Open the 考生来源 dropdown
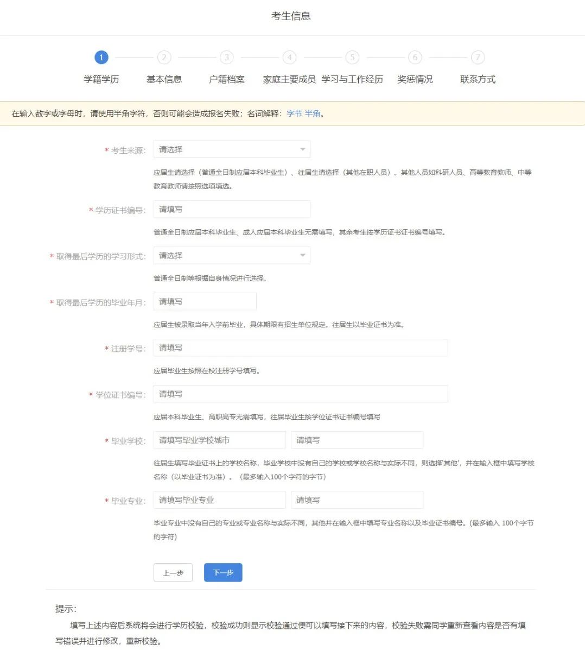585x650 pixels. [x=232, y=149]
